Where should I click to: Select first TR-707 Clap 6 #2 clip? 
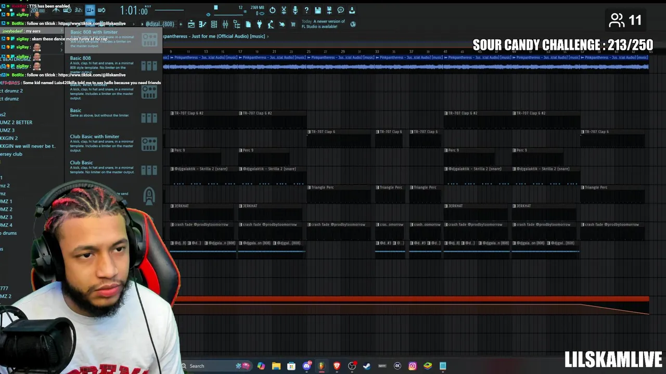click(204, 119)
